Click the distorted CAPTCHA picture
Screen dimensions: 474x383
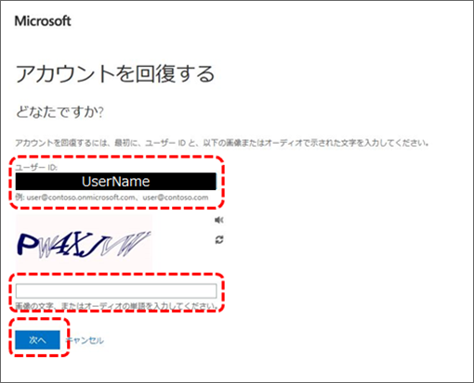point(84,243)
